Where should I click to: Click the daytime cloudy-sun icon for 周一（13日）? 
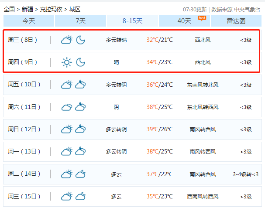click(x=67, y=151)
